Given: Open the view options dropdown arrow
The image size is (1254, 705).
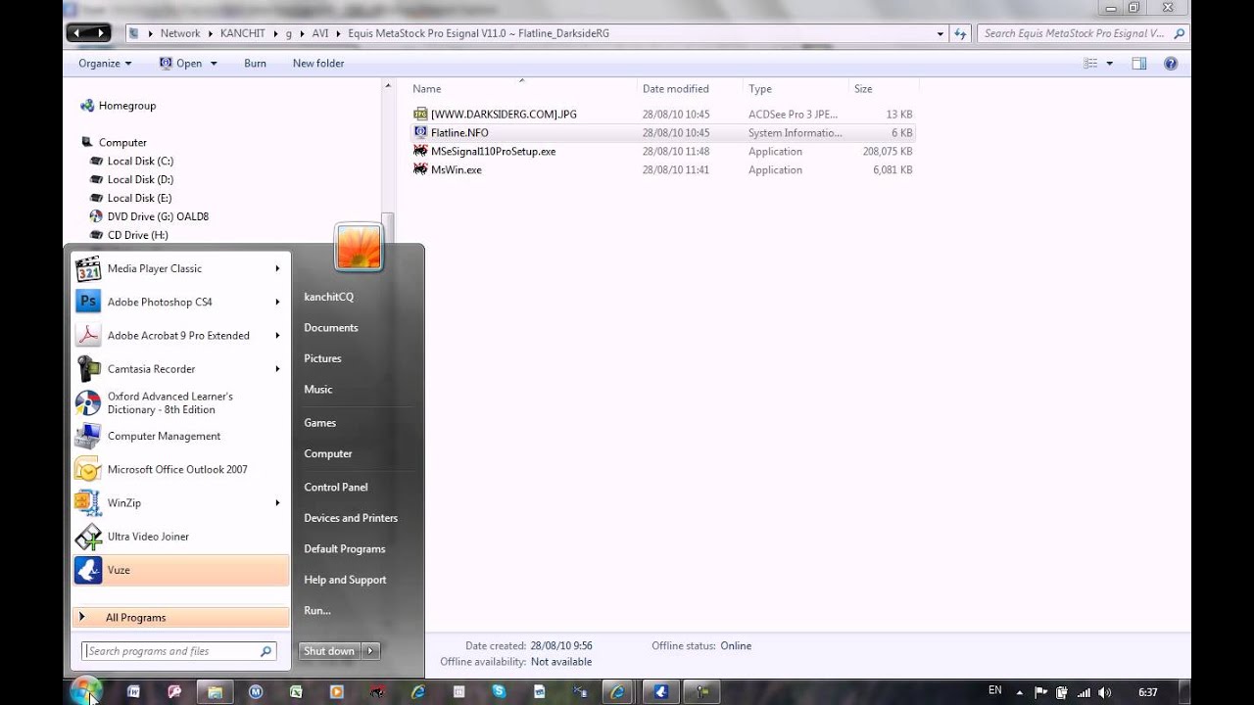Looking at the screenshot, I should pos(1109,63).
